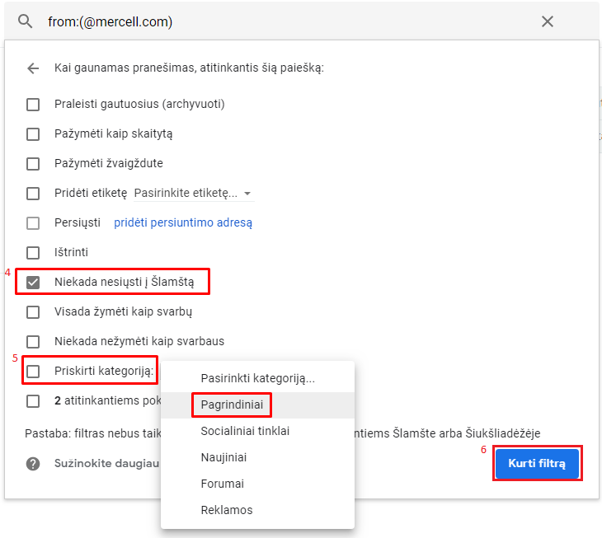The width and height of the screenshot is (602, 538).
Task: Tick the "Pažymėti žvaigždute" checkbox
Action: 33,164
